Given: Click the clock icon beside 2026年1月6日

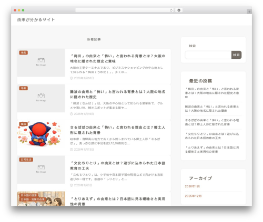Looking at the screenshot, I should [x=72, y=185].
